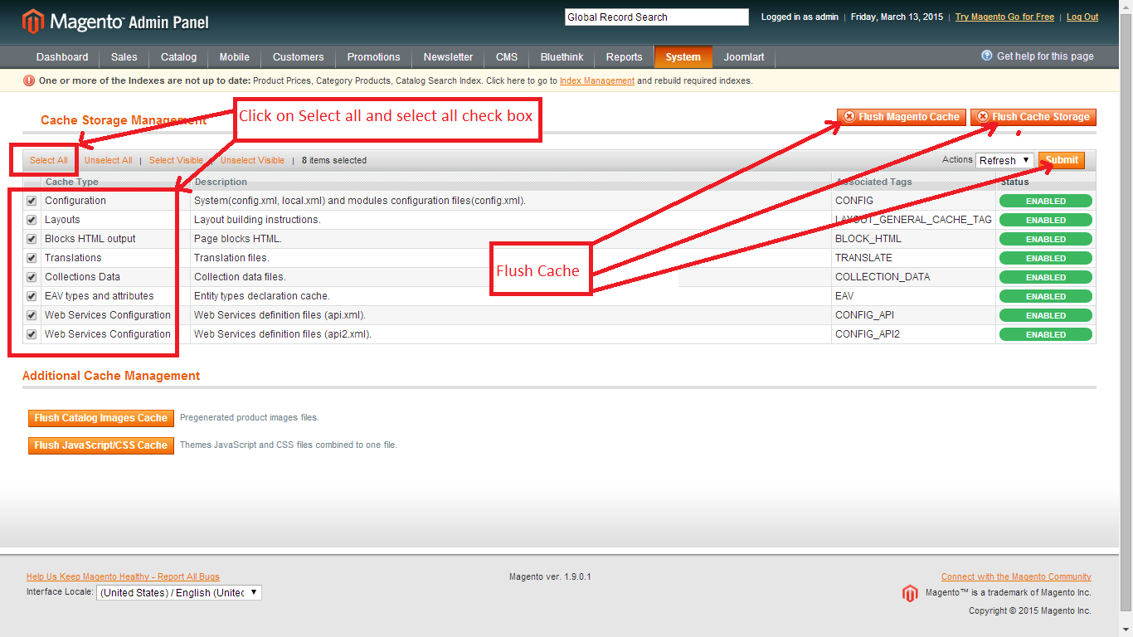Open Connect with the Magento Community link

pyautogui.click(x=1016, y=576)
